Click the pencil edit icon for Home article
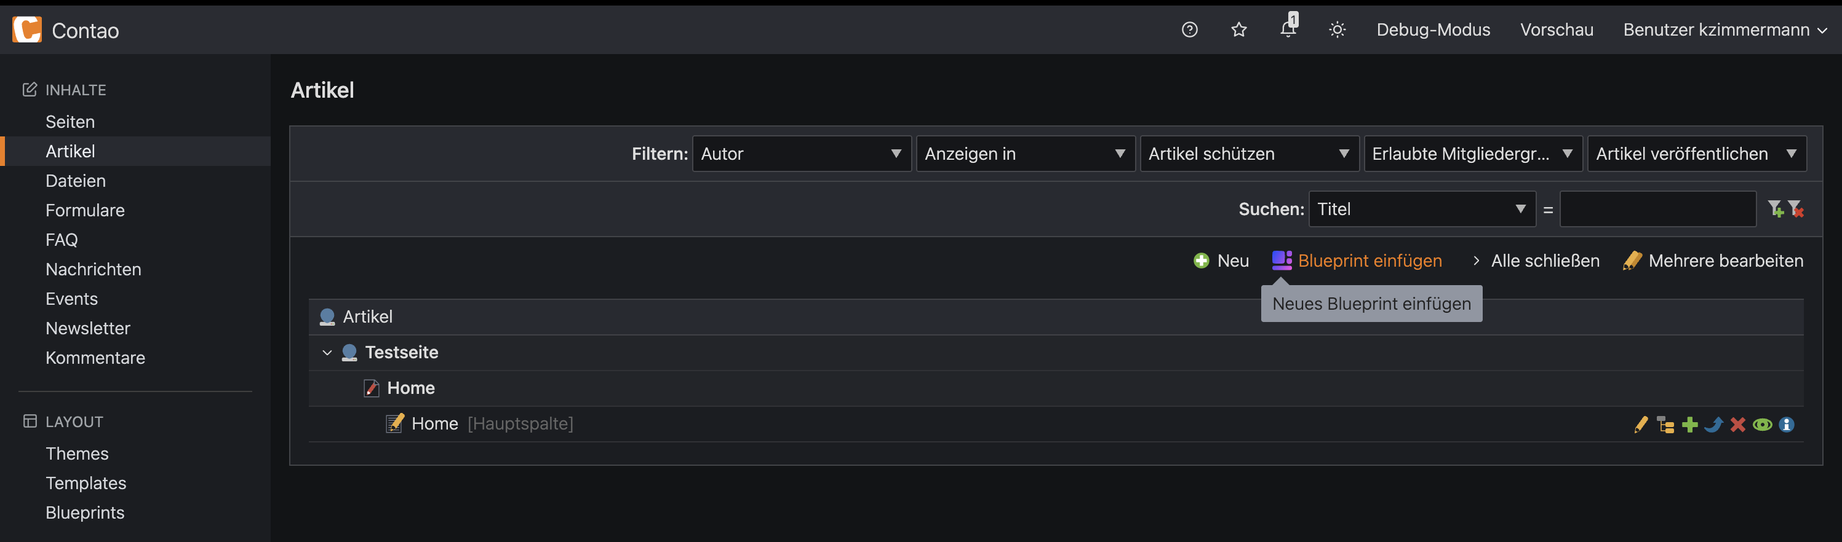 [1641, 425]
